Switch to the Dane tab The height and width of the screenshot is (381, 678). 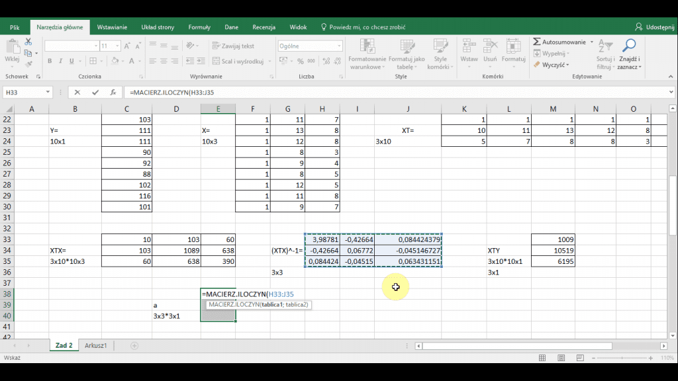tap(231, 27)
